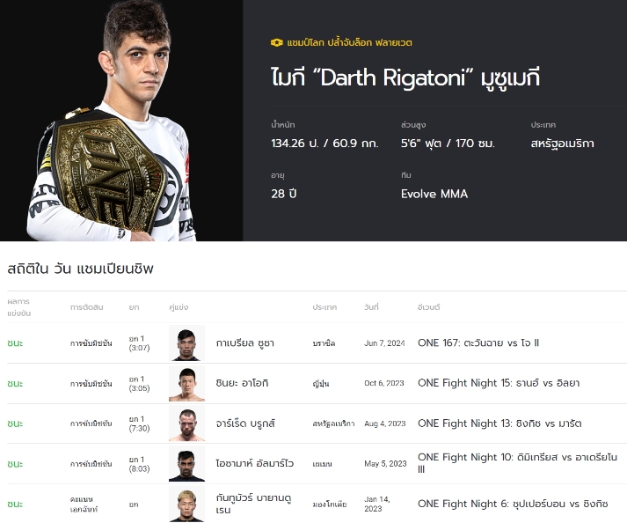Click the flyweight submission grappling champion title
This screenshot has width=627, height=523.
pyautogui.click(x=349, y=42)
